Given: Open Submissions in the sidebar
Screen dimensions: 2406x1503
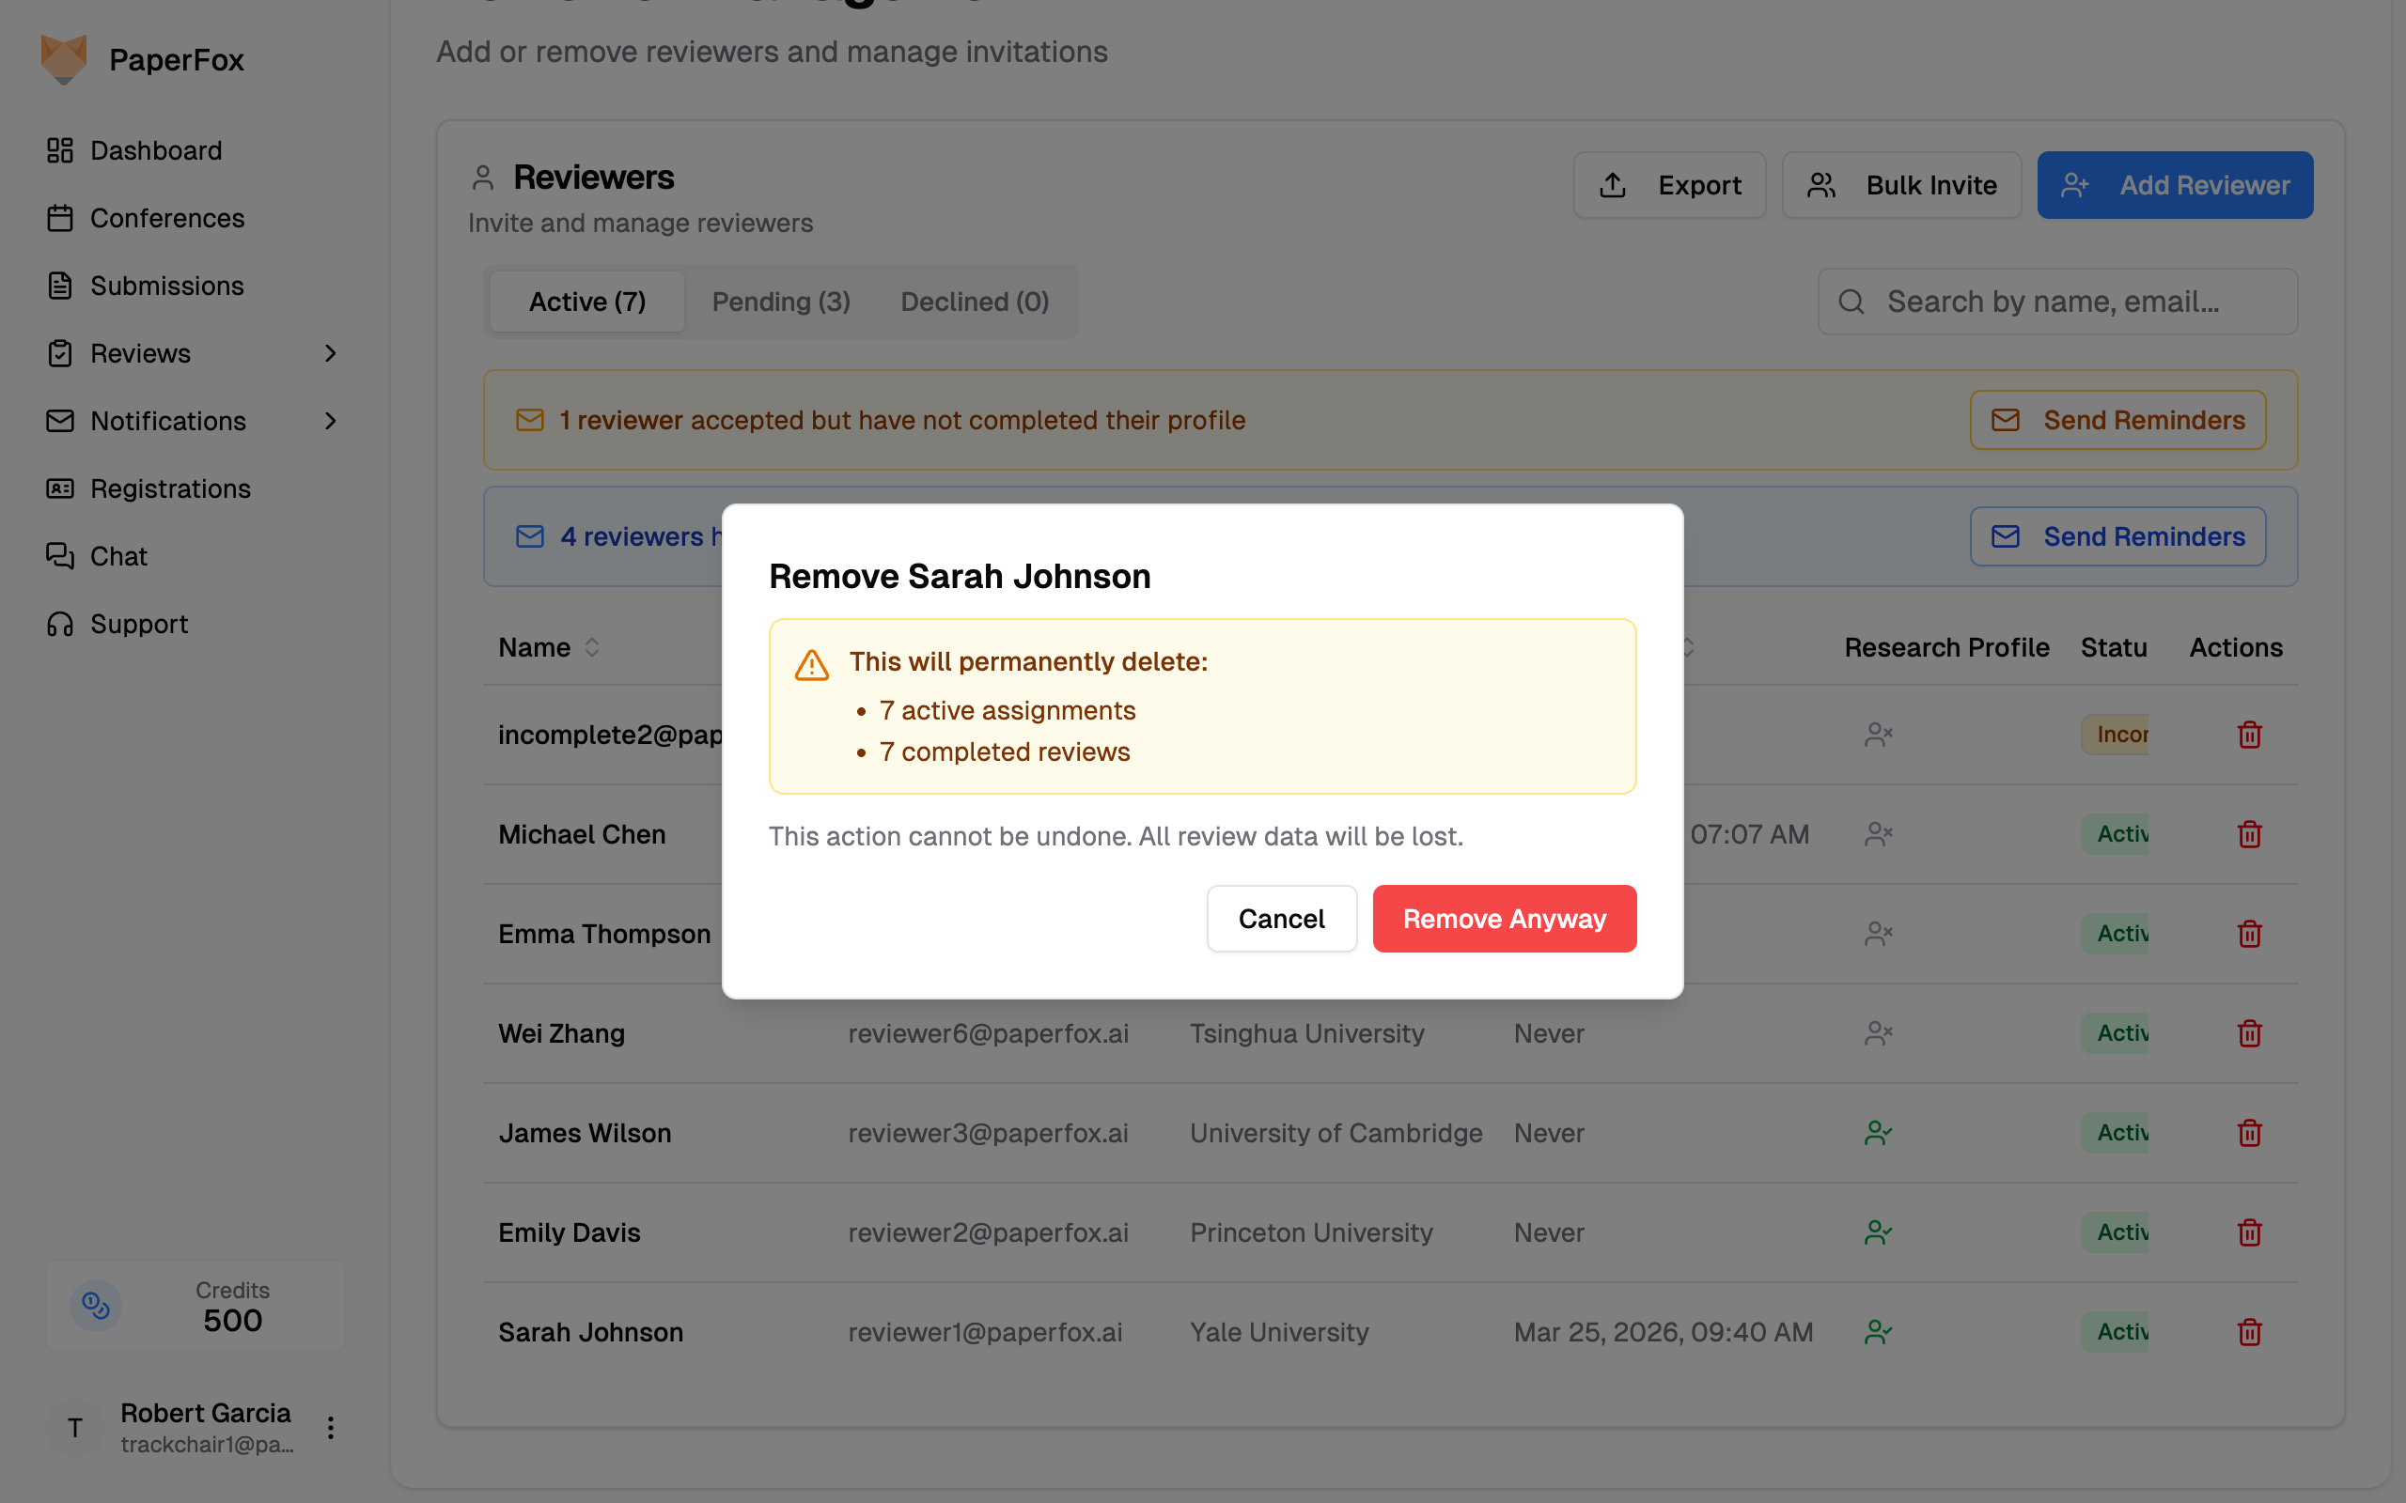Looking at the screenshot, I should click(166, 287).
